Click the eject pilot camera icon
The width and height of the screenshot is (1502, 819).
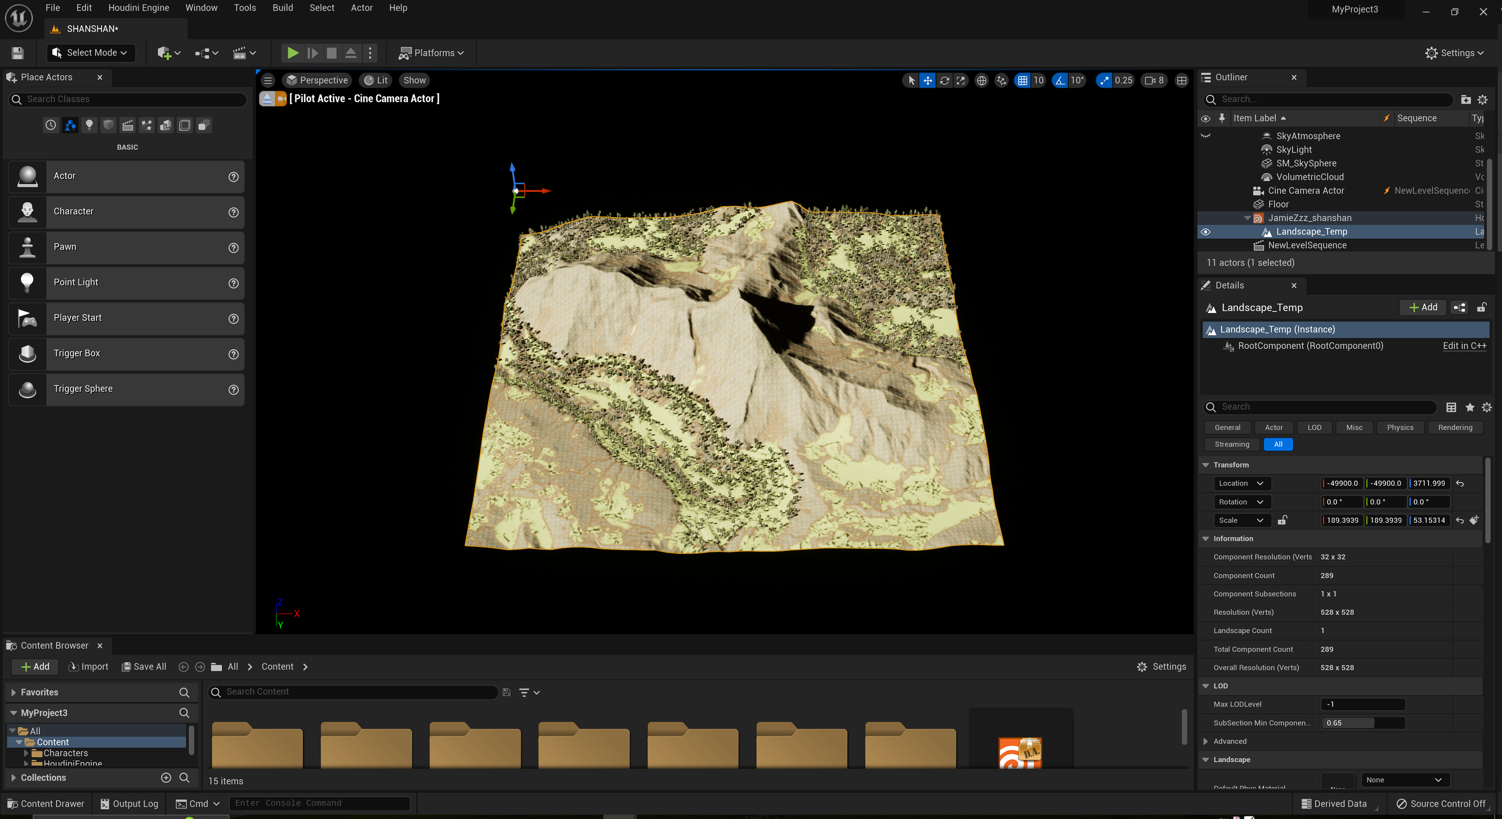(x=266, y=99)
